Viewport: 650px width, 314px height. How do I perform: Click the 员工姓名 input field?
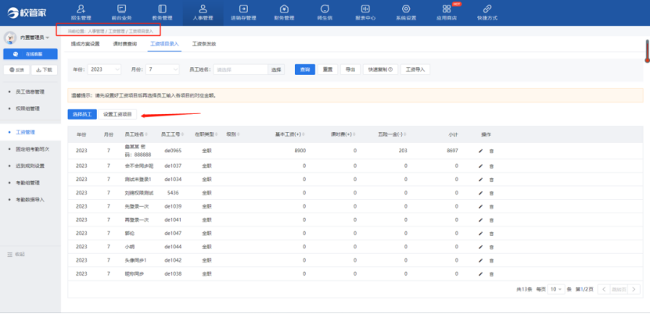click(240, 70)
